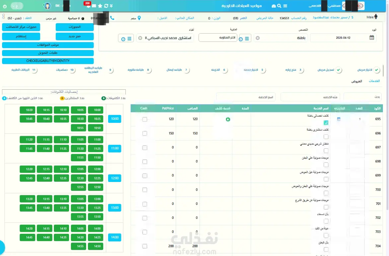The height and width of the screenshot is (256, 389).
Task: Expand the double-chevron arrow in the top bar
Action: pyautogui.click(x=112, y=6)
